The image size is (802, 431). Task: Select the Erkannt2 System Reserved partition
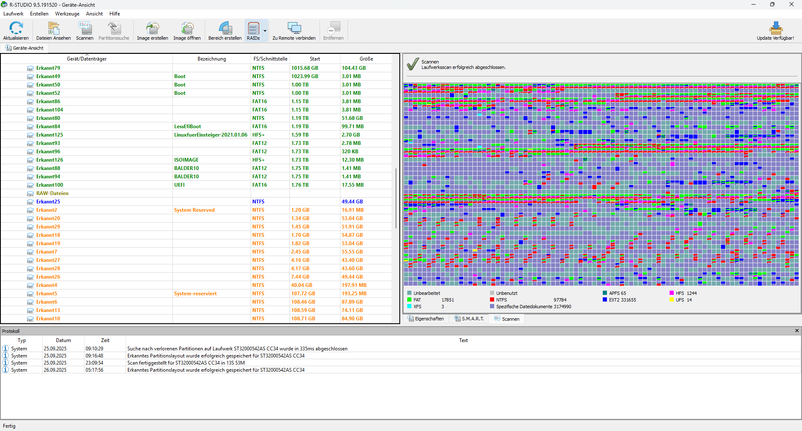(196, 210)
